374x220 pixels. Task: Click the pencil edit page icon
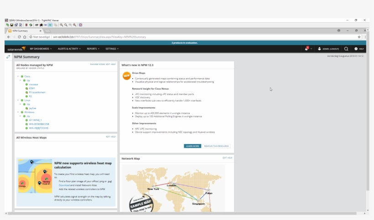click(8, 56)
